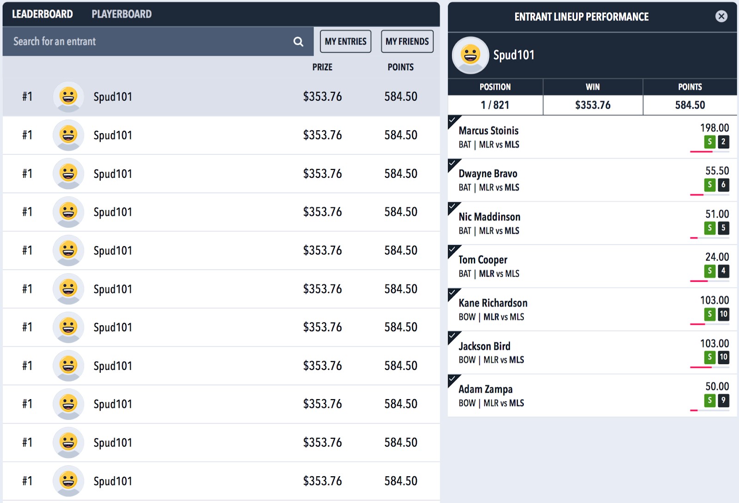
Task: Click the 24.00 score for Tom Cooper
Action: click(717, 257)
